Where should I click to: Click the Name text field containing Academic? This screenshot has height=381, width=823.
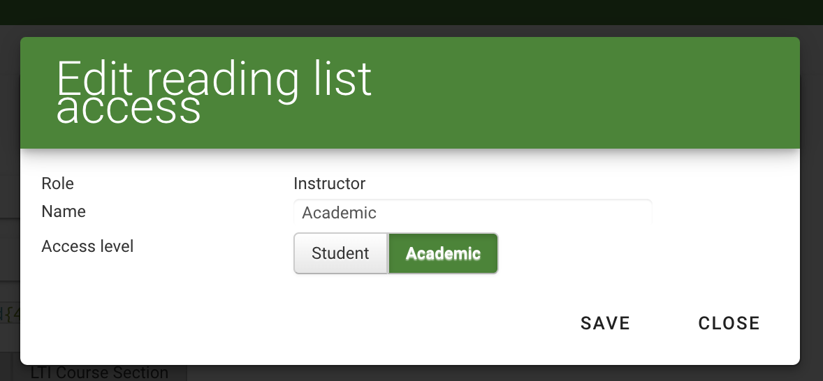pyautogui.click(x=472, y=213)
